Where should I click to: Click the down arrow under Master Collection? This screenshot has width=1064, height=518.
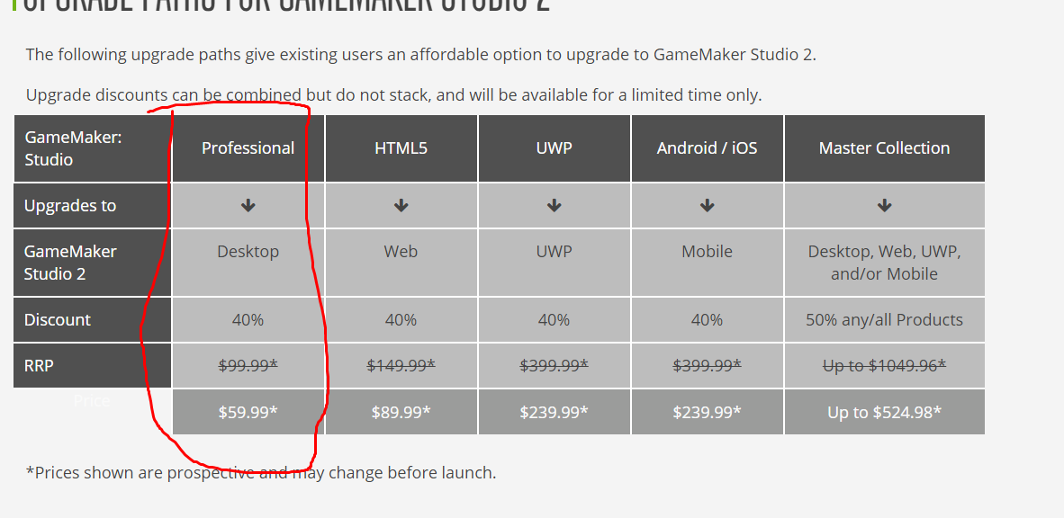(884, 205)
